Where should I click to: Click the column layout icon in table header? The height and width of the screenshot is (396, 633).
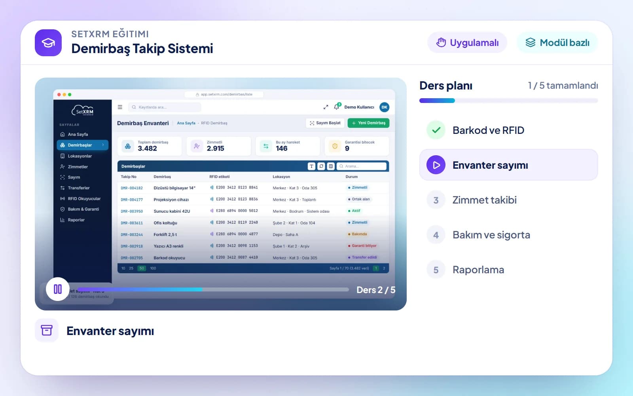pos(331,166)
